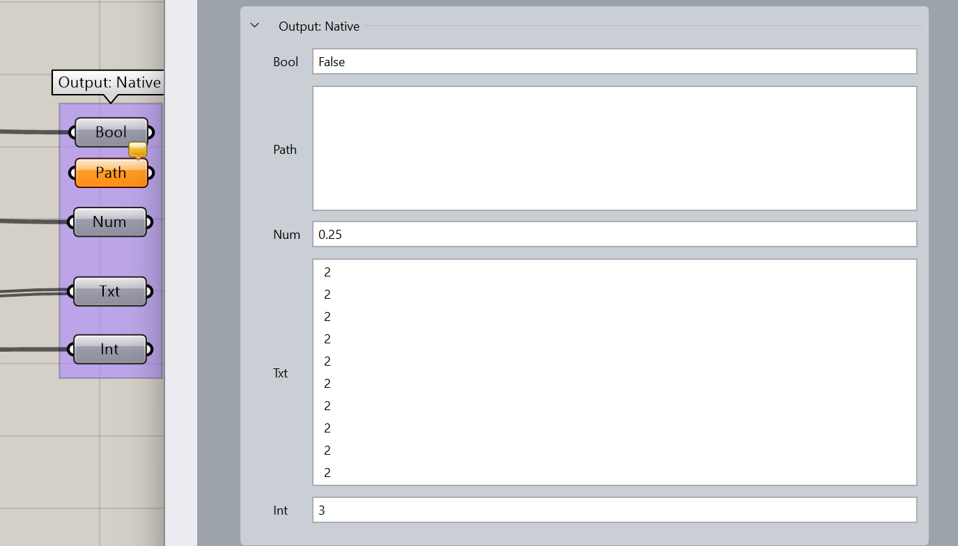Click the Bool field showing False

tap(615, 61)
